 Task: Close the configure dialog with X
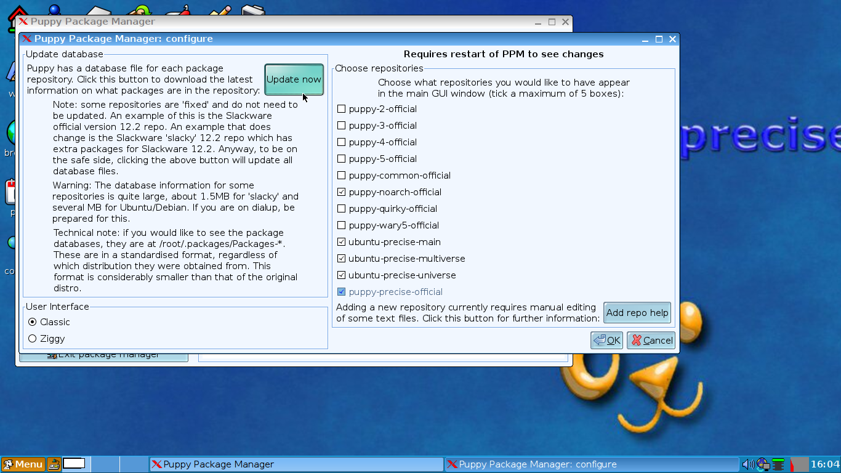pos(672,39)
